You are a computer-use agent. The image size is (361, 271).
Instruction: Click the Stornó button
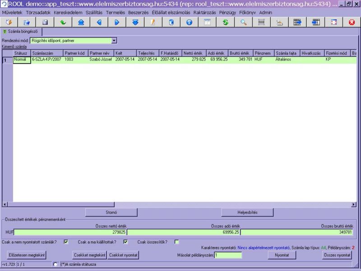111,212
